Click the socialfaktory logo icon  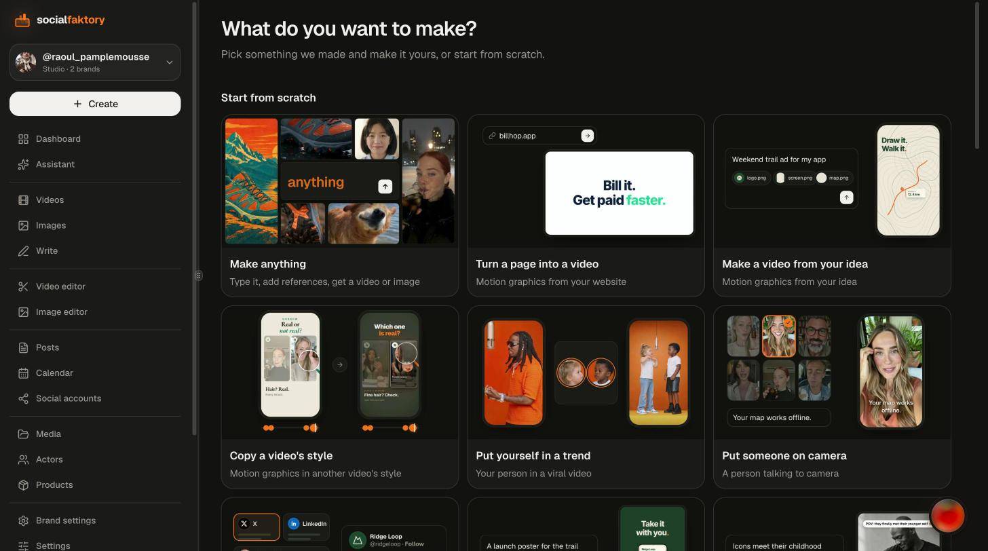click(x=22, y=20)
